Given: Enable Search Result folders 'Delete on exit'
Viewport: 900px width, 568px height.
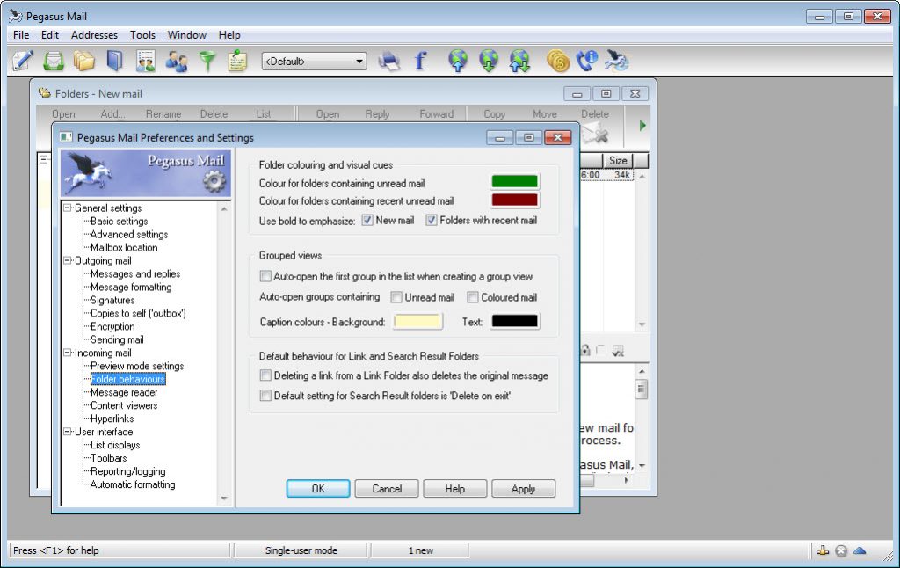Looking at the screenshot, I should (265, 395).
